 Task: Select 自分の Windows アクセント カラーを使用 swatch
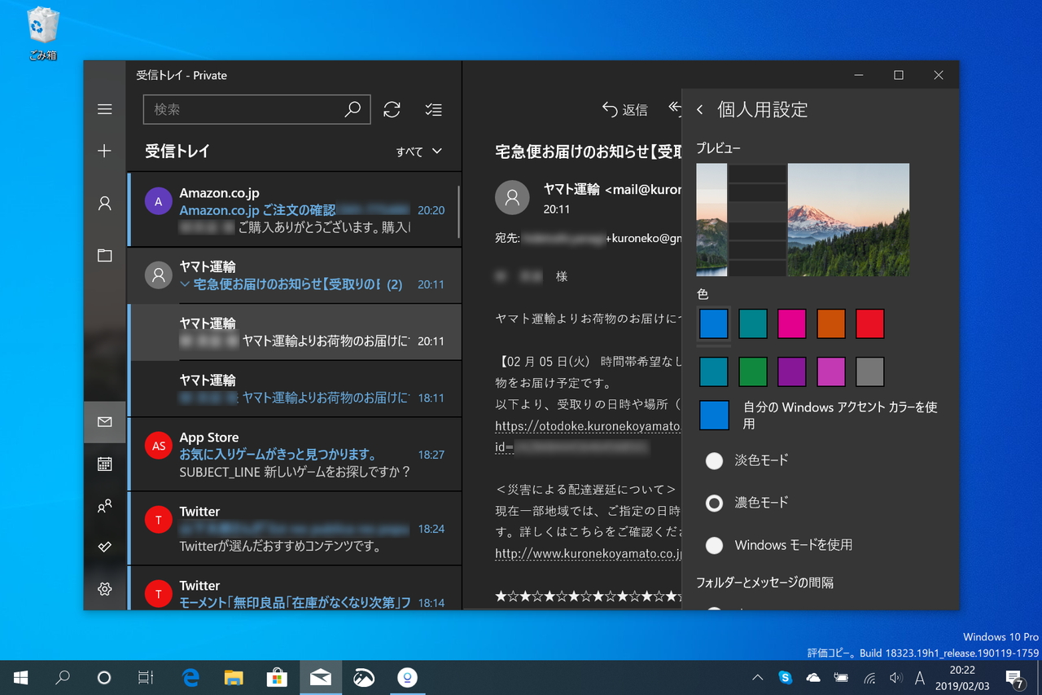(x=714, y=415)
